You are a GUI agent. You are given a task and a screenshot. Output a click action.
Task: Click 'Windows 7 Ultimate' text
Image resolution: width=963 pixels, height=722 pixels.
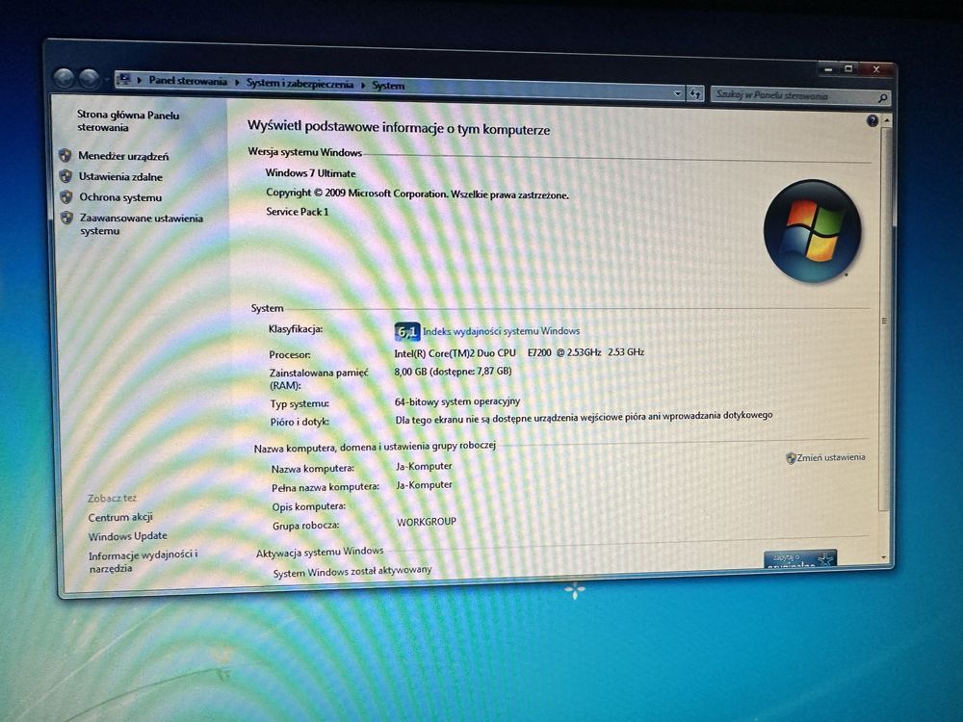[x=310, y=173]
